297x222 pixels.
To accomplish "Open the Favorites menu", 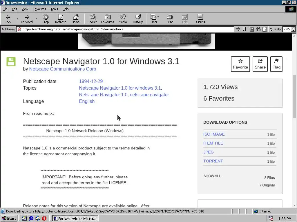I will 39,9.
